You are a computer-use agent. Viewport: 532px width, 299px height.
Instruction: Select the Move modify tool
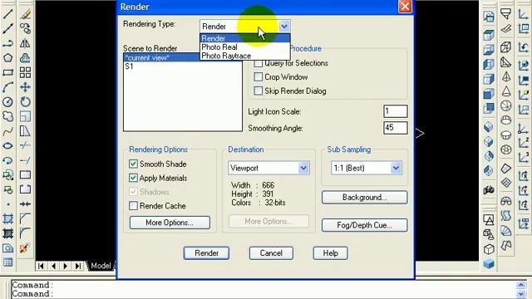[25, 86]
